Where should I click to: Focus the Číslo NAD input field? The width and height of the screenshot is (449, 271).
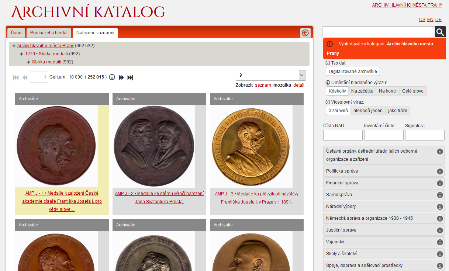point(343,135)
